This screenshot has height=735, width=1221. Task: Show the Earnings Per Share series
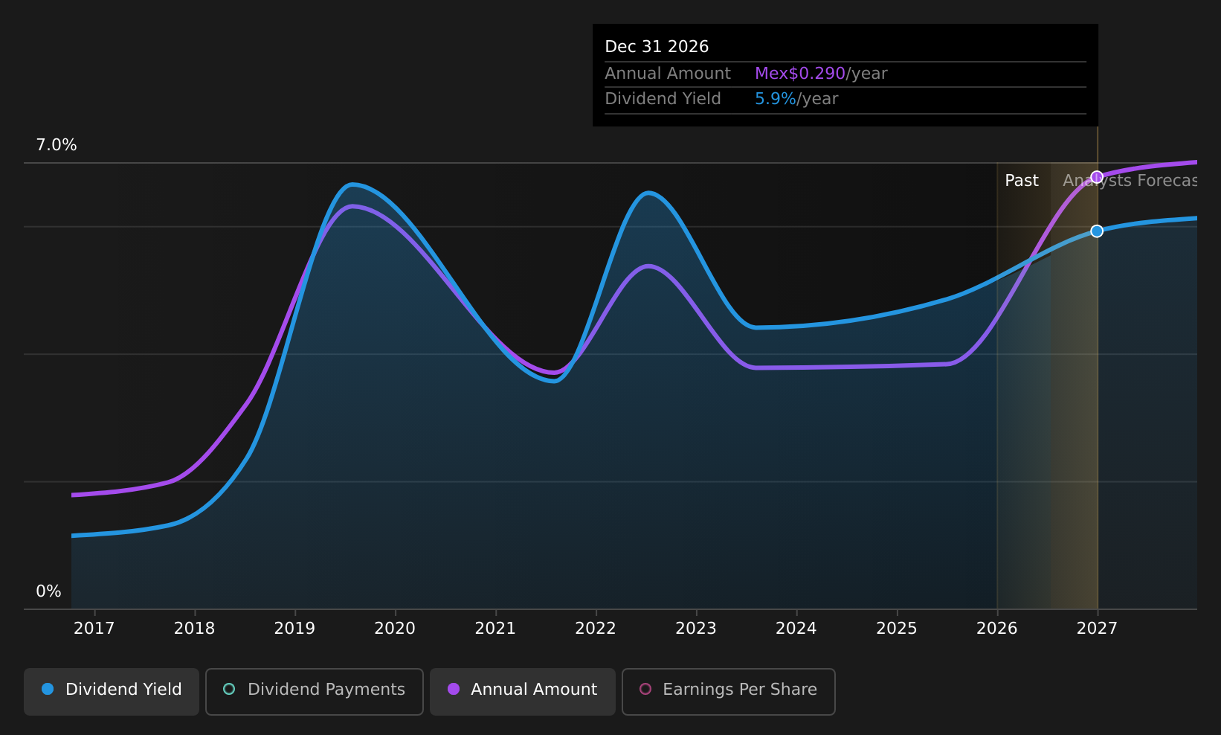point(729,691)
